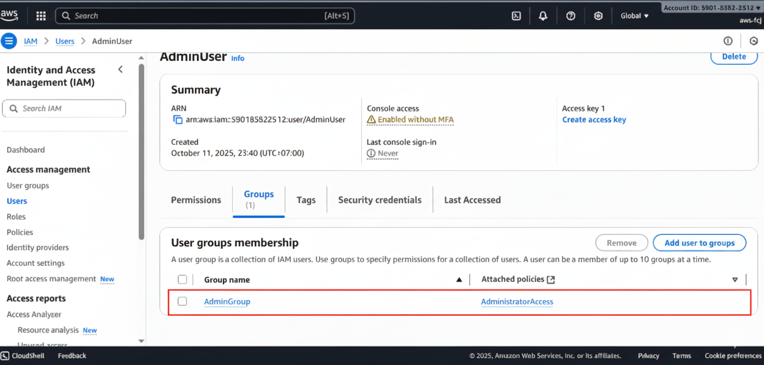Viewport: 764px width, 365px height.
Task: Open Account settings in the sidebar
Action: 36,263
